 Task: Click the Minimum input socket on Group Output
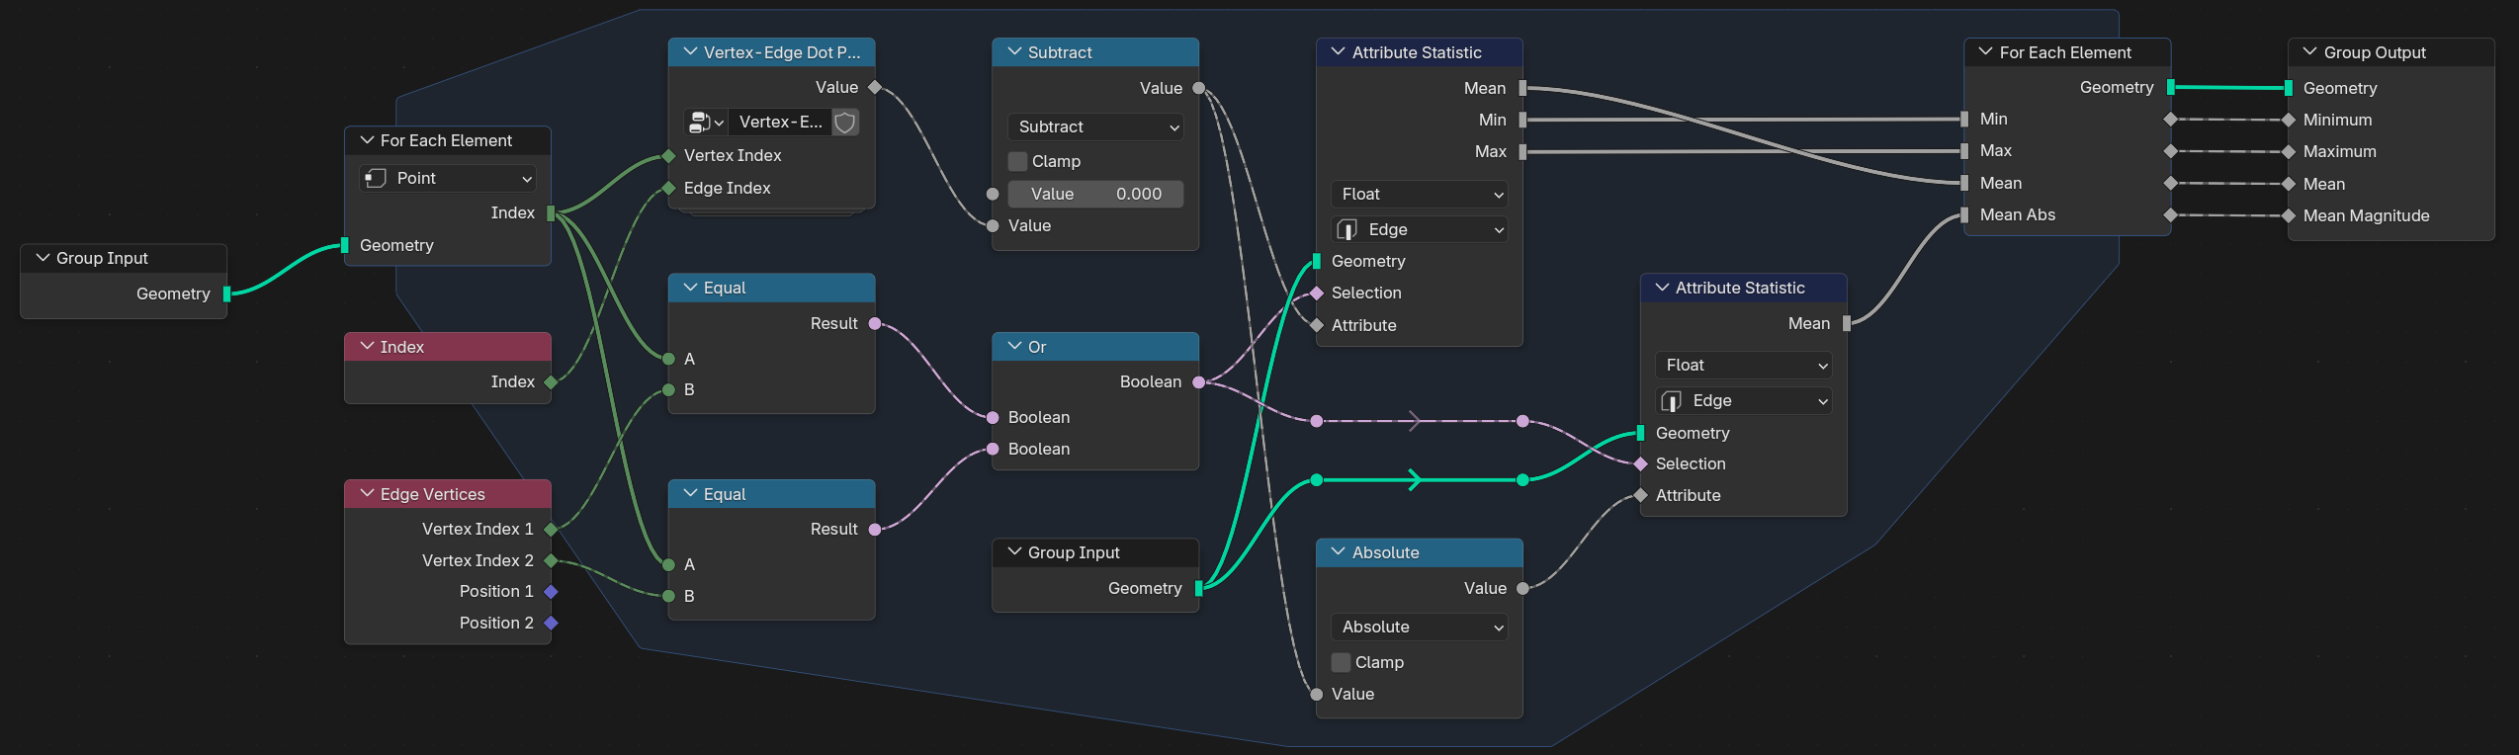click(x=2288, y=120)
